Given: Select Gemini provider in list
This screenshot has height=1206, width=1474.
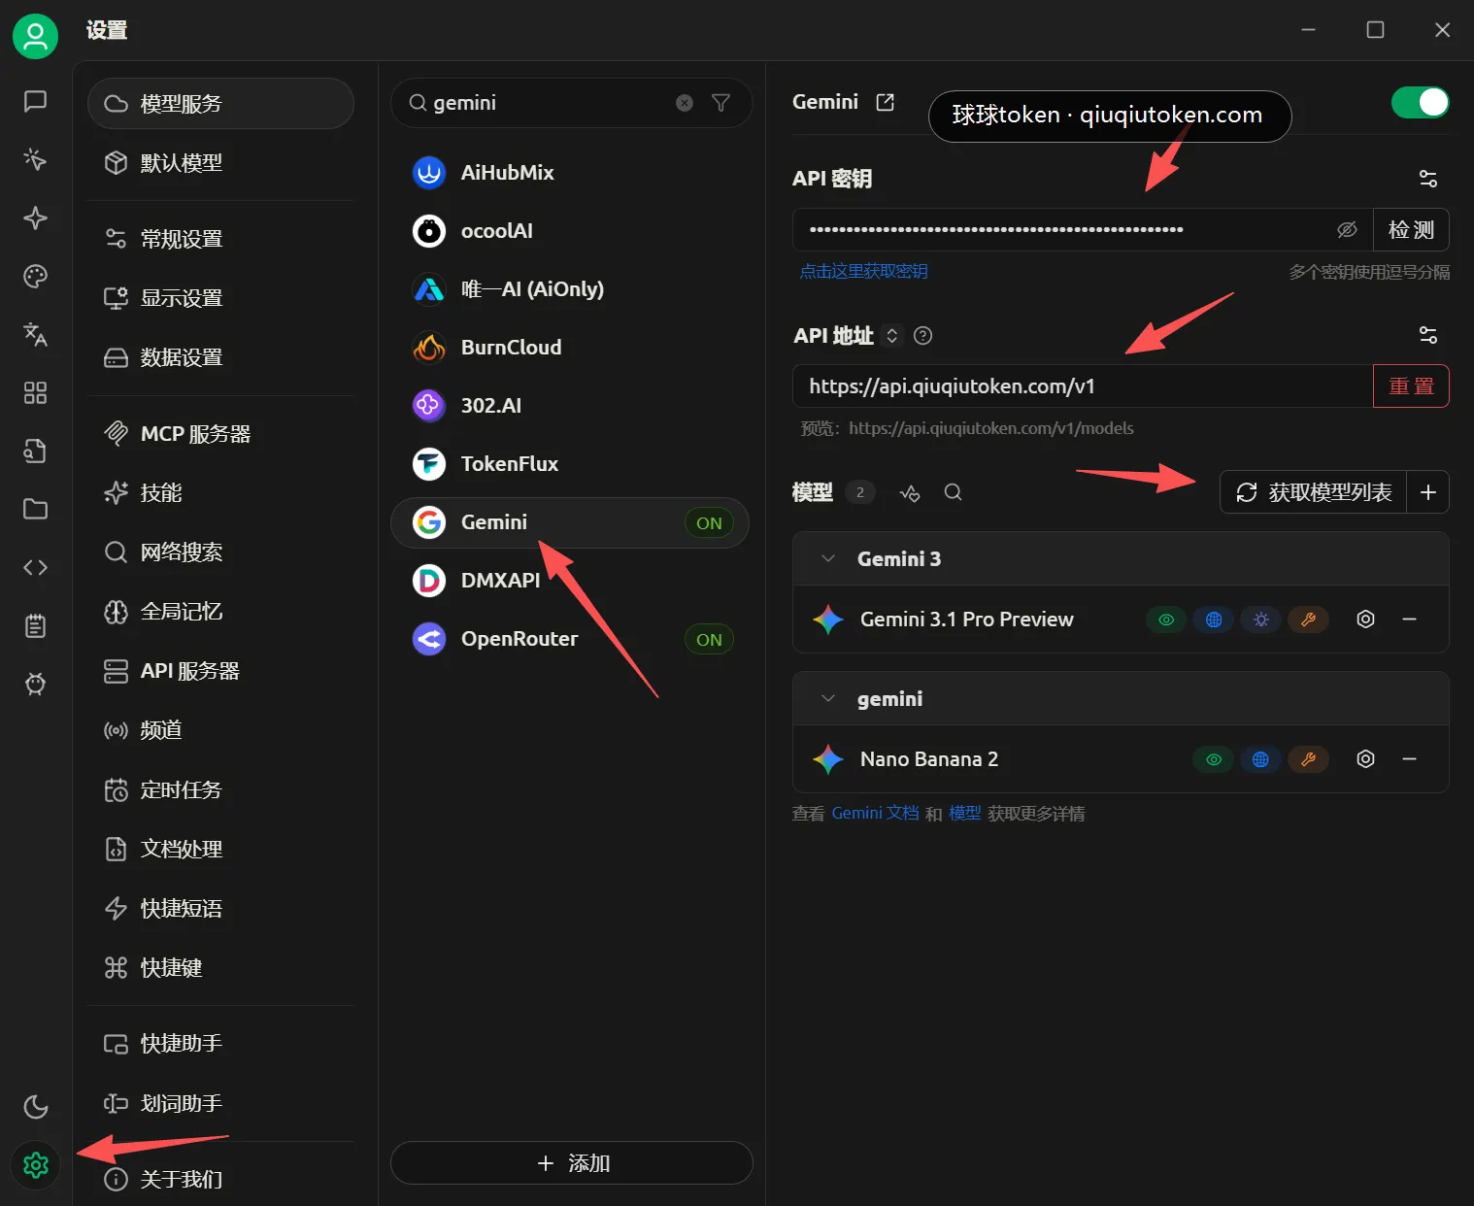Looking at the screenshot, I should click(x=570, y=522).
